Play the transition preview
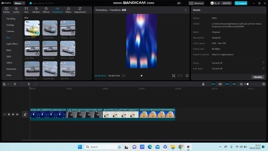268x151 pixels. pos(142,75)
